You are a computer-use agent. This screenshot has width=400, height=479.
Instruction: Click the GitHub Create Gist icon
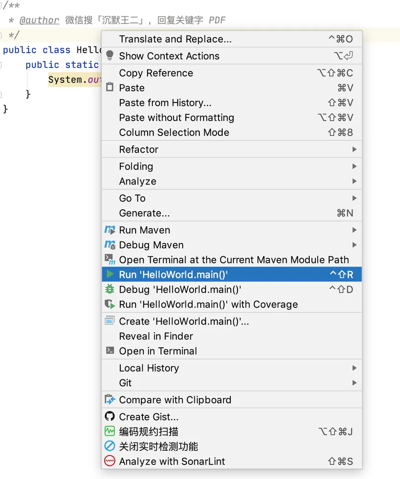(x=110, y=416)
